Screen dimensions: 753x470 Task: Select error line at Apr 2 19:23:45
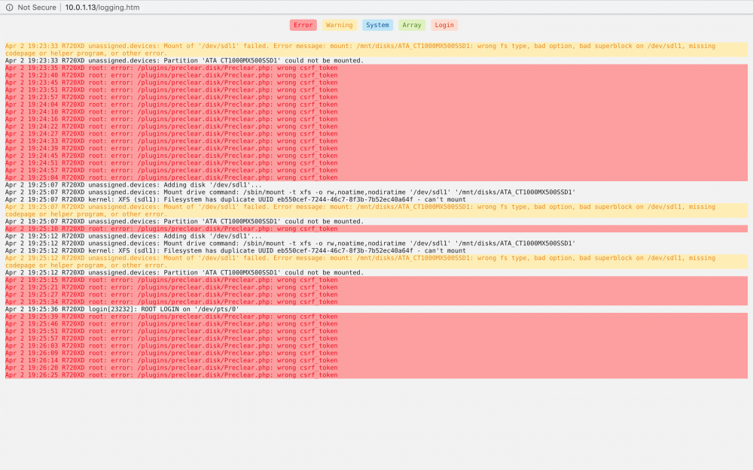[376, 83]
